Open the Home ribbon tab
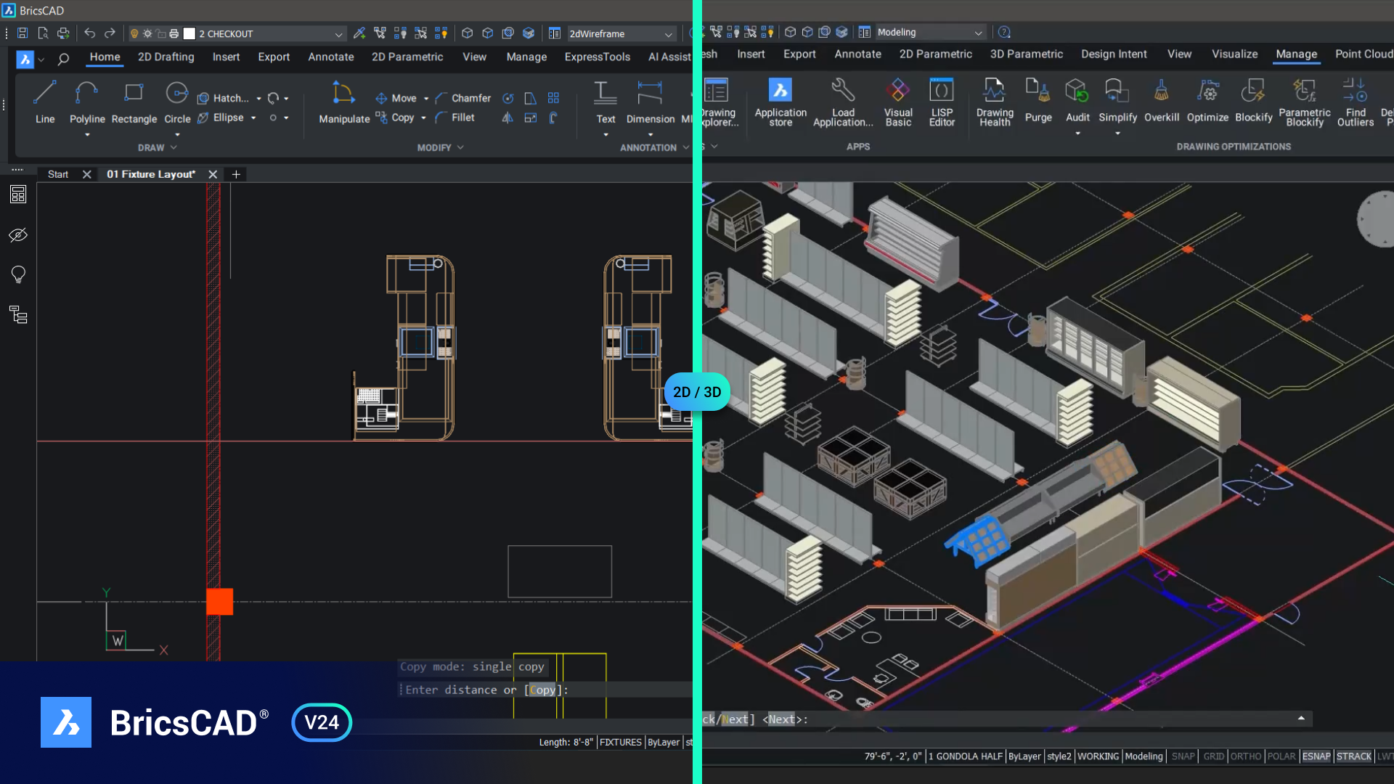Image resolution: width=1394 pixels, height=784 pixels. click(105, 55)
